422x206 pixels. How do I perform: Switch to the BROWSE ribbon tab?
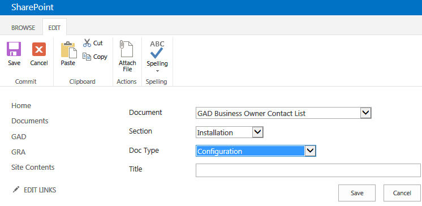tap(23, 28)
